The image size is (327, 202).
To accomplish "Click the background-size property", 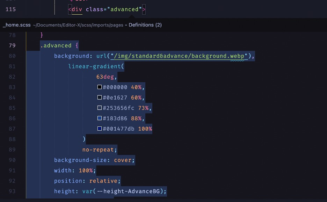I will (x=80, y=160).
